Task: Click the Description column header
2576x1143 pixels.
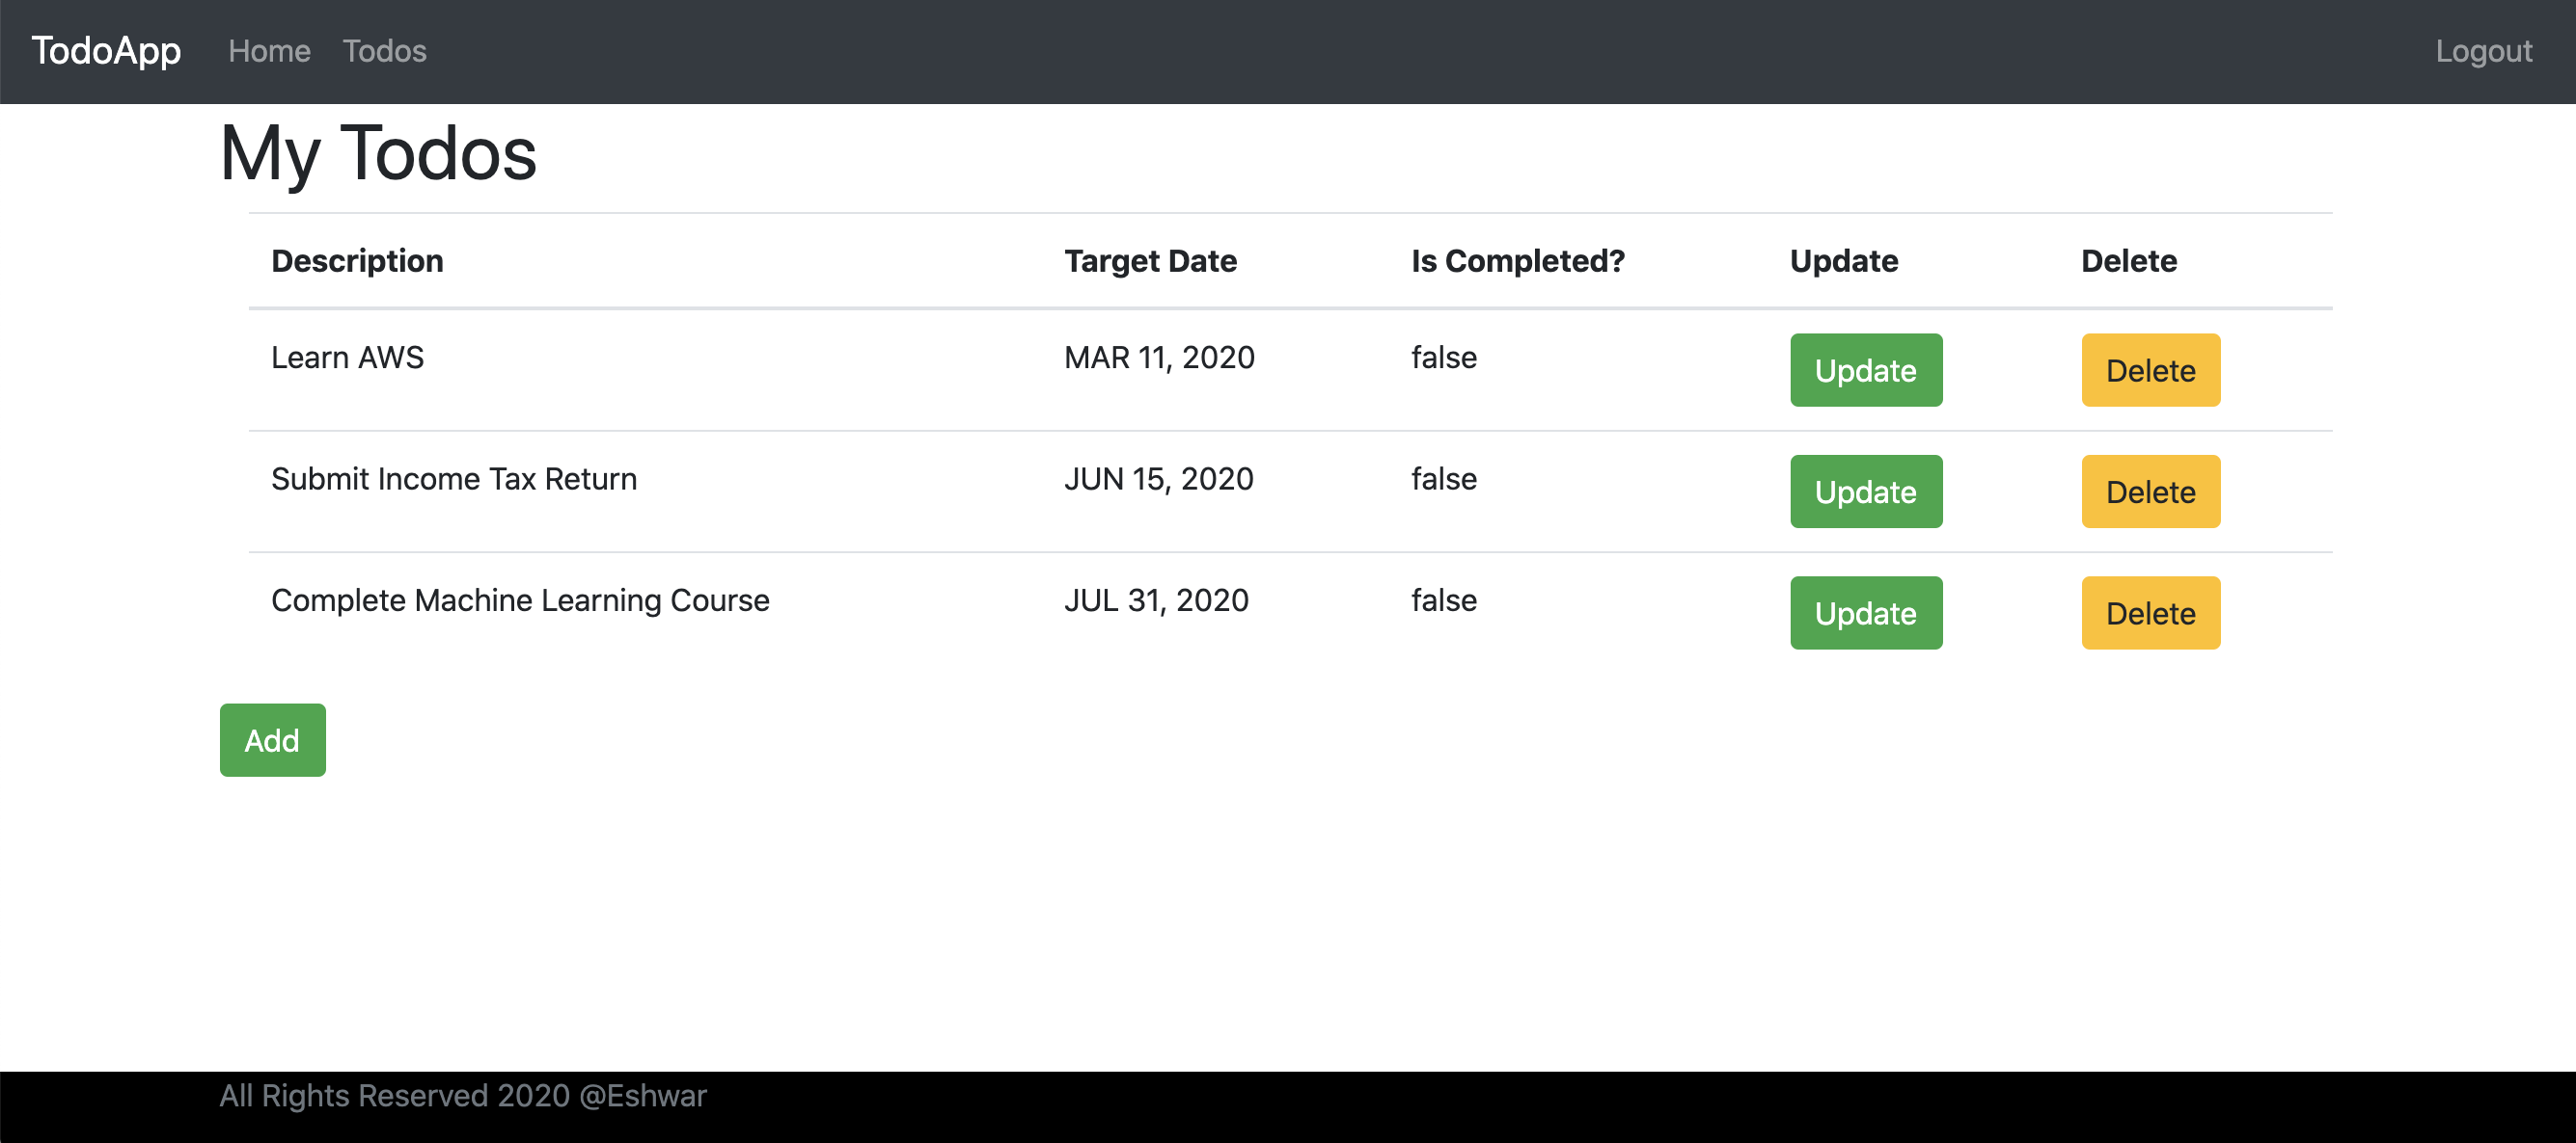Action: pyautogui.click(x=357, y=261)
